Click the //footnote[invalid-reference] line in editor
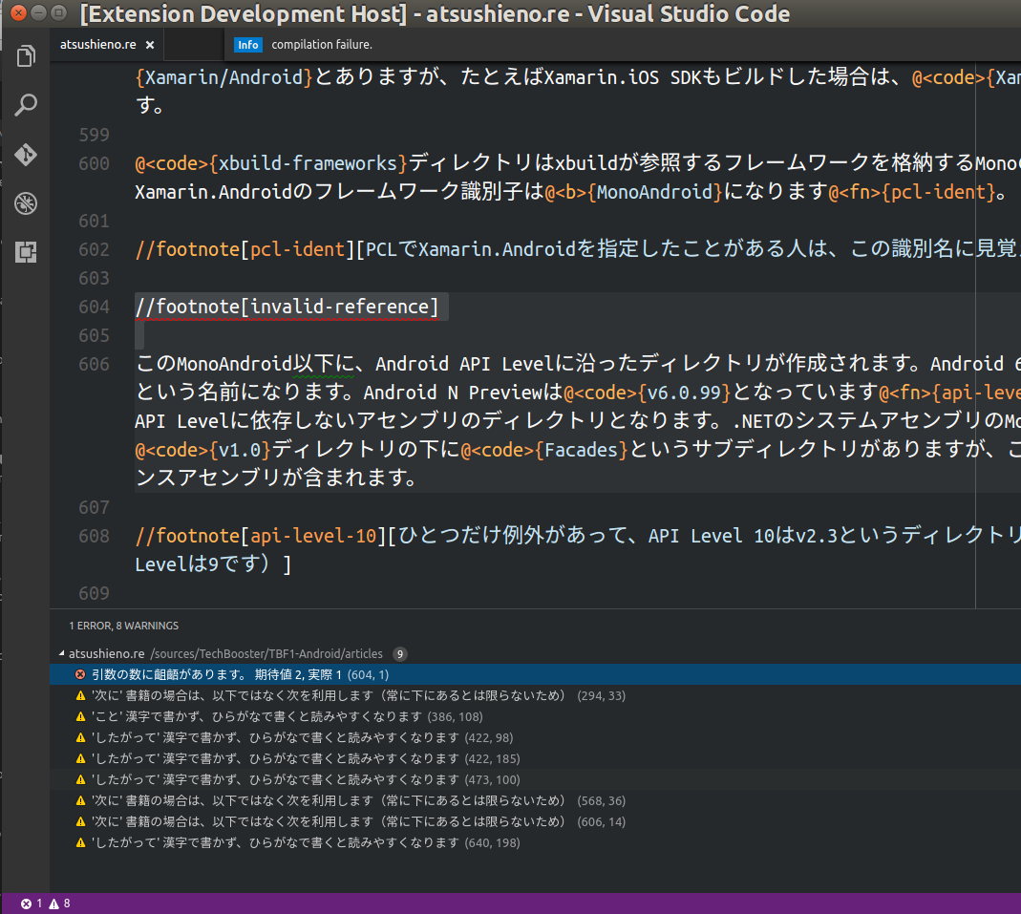Image resolution: width=1021 pixels, height=914 pixels. point(287,307)
